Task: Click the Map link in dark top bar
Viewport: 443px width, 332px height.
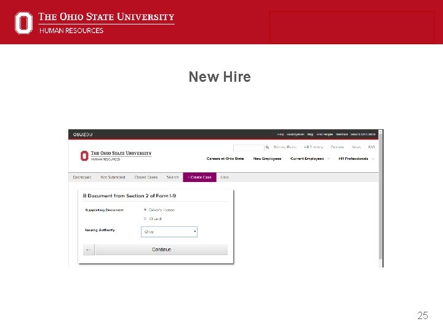Action: pyautogui.click(x=310, y=135)
